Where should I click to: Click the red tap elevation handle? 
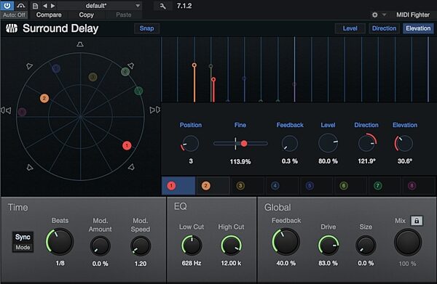coord(213,79)
